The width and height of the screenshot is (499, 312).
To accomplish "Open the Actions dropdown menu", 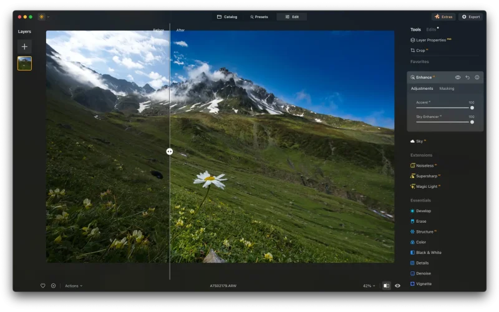I will [73, 286].
